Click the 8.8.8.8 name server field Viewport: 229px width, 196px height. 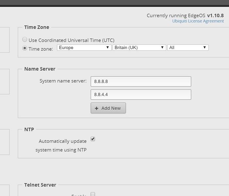pos(141,81)
